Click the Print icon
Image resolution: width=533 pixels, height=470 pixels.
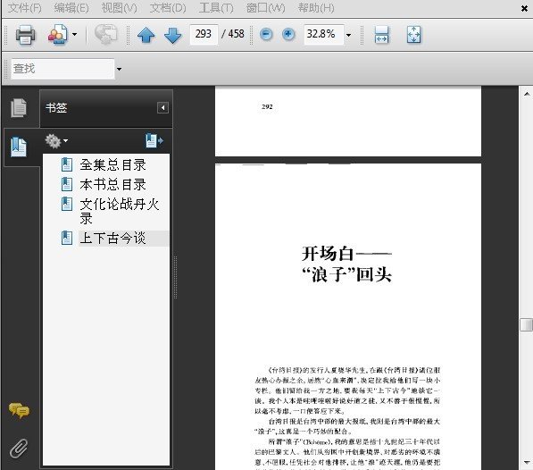(x=25, y=34)
